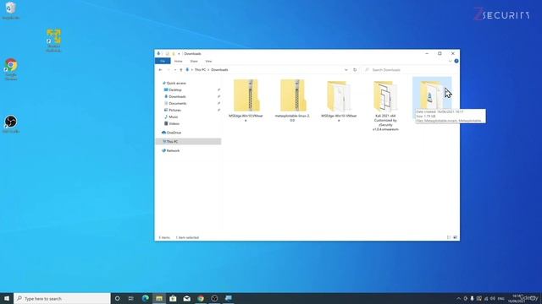
Task: Launch the Google Chrome desktop shortcut
Action: [x=11, y=69]
